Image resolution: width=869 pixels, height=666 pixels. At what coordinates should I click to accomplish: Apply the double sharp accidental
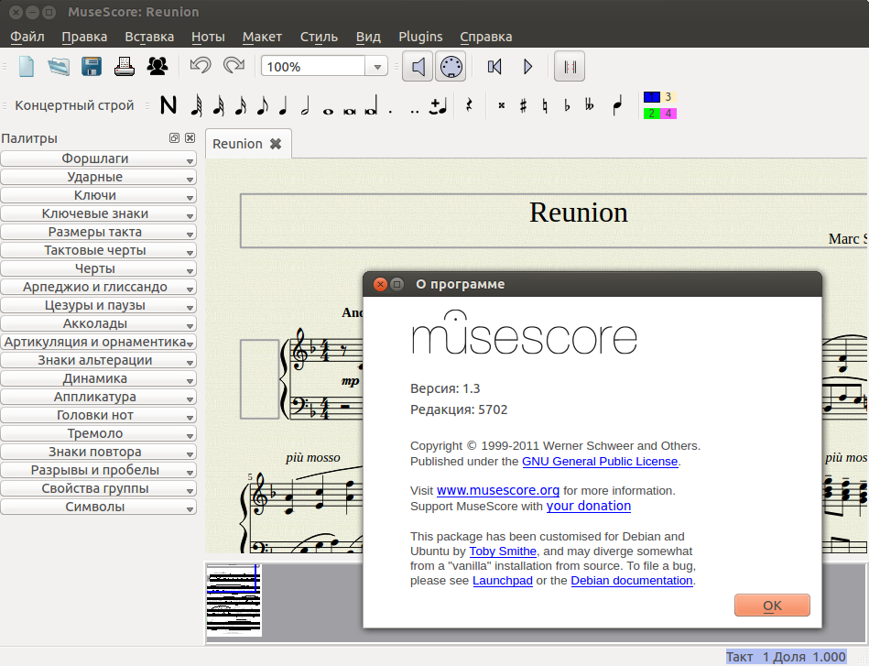tap(502, 104)
